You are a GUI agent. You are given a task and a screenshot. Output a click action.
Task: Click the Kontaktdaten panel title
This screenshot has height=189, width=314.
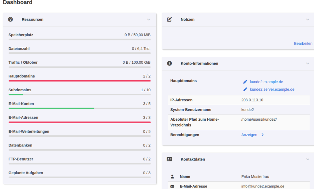pos(193,159)
